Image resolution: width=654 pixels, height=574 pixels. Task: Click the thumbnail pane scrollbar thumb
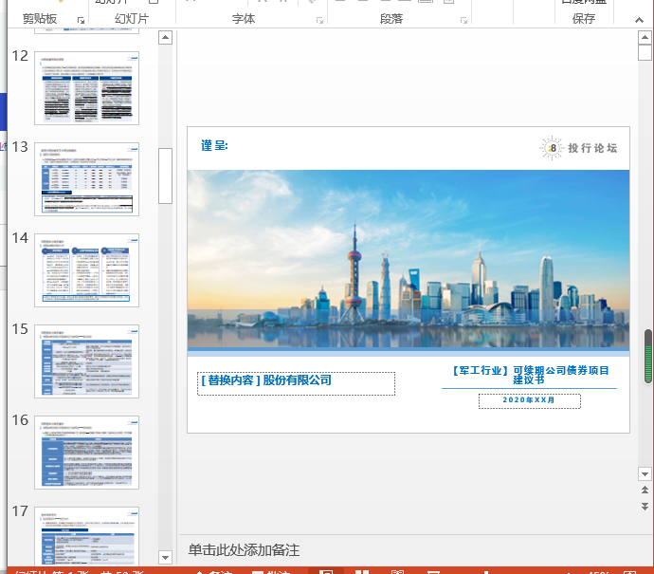pyautogui.click(x=166, y=176)
